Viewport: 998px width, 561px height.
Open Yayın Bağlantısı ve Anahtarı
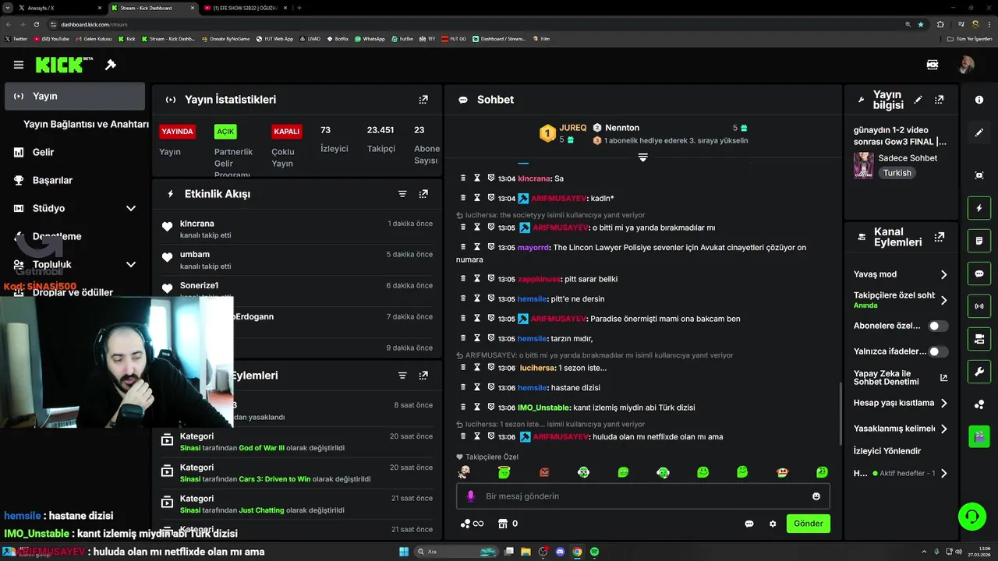(86, 124)
